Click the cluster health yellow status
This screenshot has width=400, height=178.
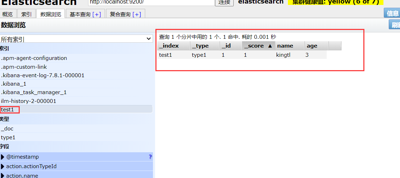(x=336, y=2)
